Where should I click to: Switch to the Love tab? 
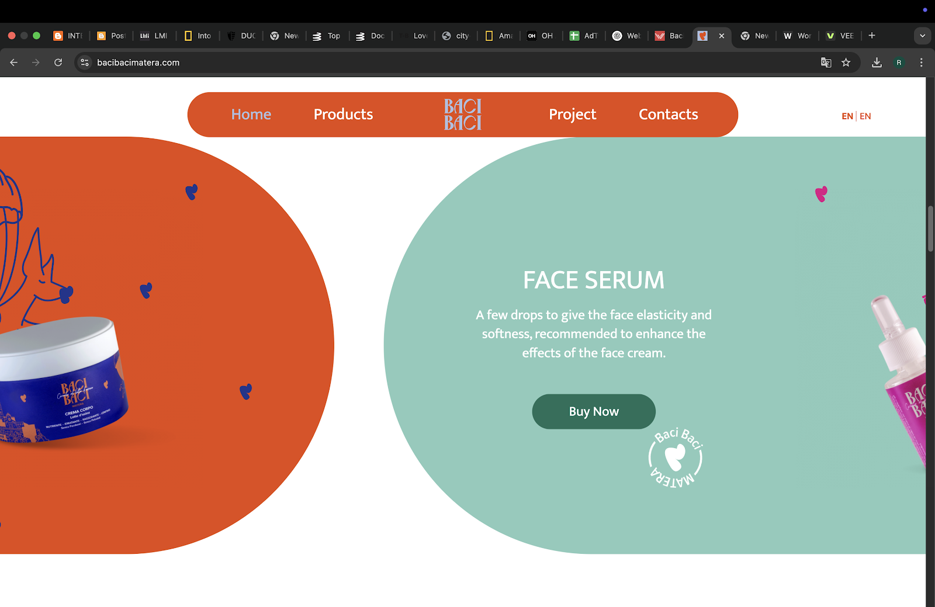(x=414, y=36)
